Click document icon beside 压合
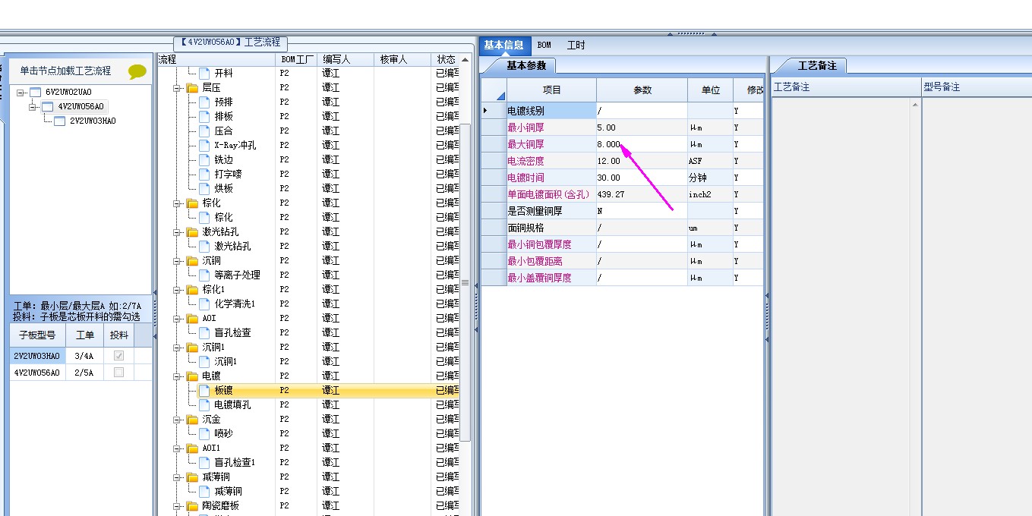 [204, 131]
